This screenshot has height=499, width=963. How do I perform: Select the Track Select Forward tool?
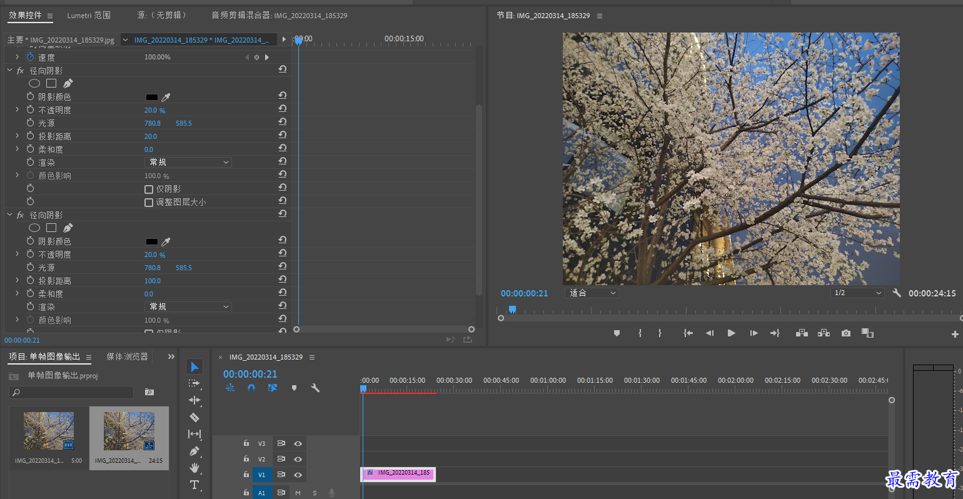coord(194,383)
